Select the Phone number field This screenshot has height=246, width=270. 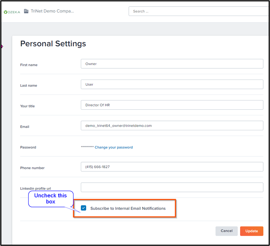(172, 167)
